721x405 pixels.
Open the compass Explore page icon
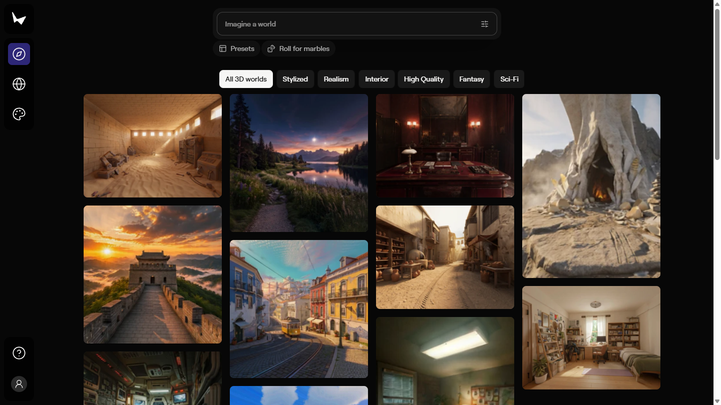pyautogui.click(x=19, y=54)
